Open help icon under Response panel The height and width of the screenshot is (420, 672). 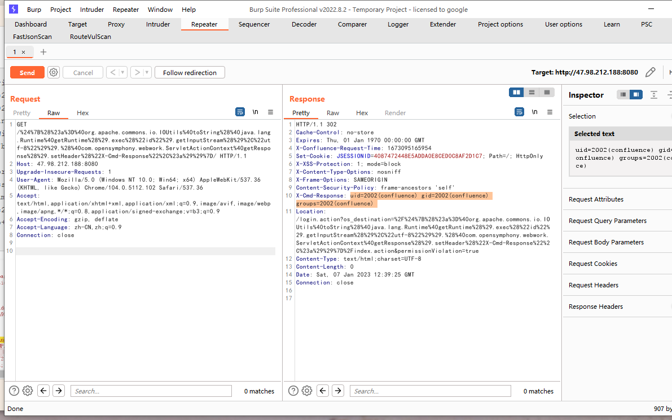293,391
